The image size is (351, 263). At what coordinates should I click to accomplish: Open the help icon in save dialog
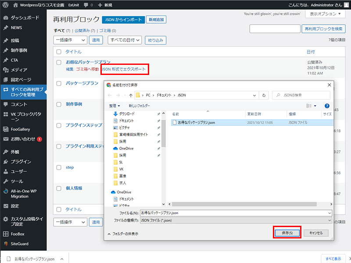[x=326, y=106]
